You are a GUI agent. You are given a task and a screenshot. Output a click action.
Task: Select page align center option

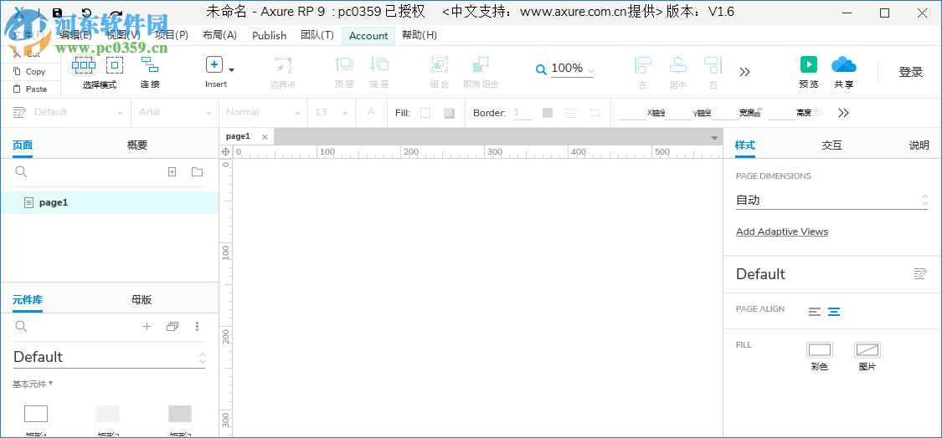click(x=834, y=312)
